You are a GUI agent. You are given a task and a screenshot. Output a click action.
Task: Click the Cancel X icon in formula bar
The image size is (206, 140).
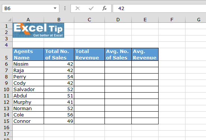pyautogui.click(x=78, y=9)
